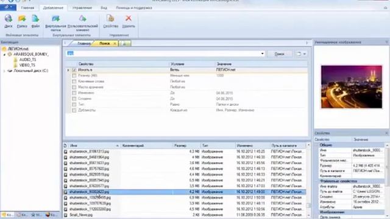The height and width of the screenshot is (219, 390).
Task: Click the Атрибуты property value cell
Action: (368, 207)
